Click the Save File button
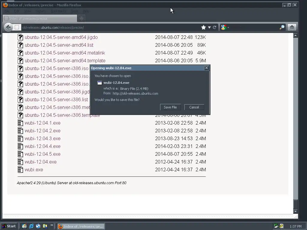Viewport: 307px width, 230px height. [170, 107]
